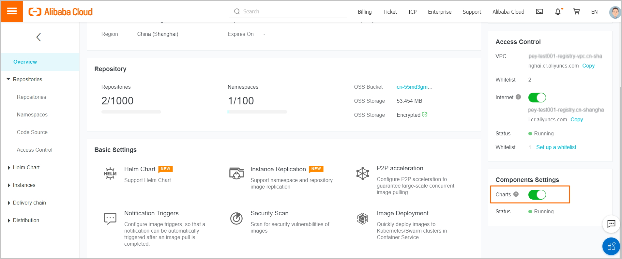Image resolution: width=622 pixels, height=259 pixels.
Task: Open the Cloud Shell terminal icon
Action: pos(539,11)
